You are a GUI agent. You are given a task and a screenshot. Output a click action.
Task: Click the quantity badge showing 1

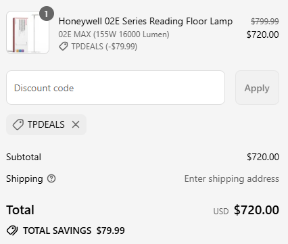point(47,14)
